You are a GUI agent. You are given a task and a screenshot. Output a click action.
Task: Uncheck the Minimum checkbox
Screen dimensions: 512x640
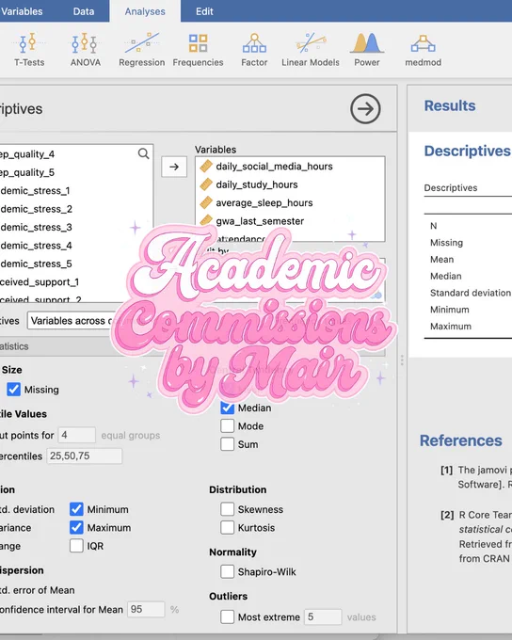click(76, 509)
